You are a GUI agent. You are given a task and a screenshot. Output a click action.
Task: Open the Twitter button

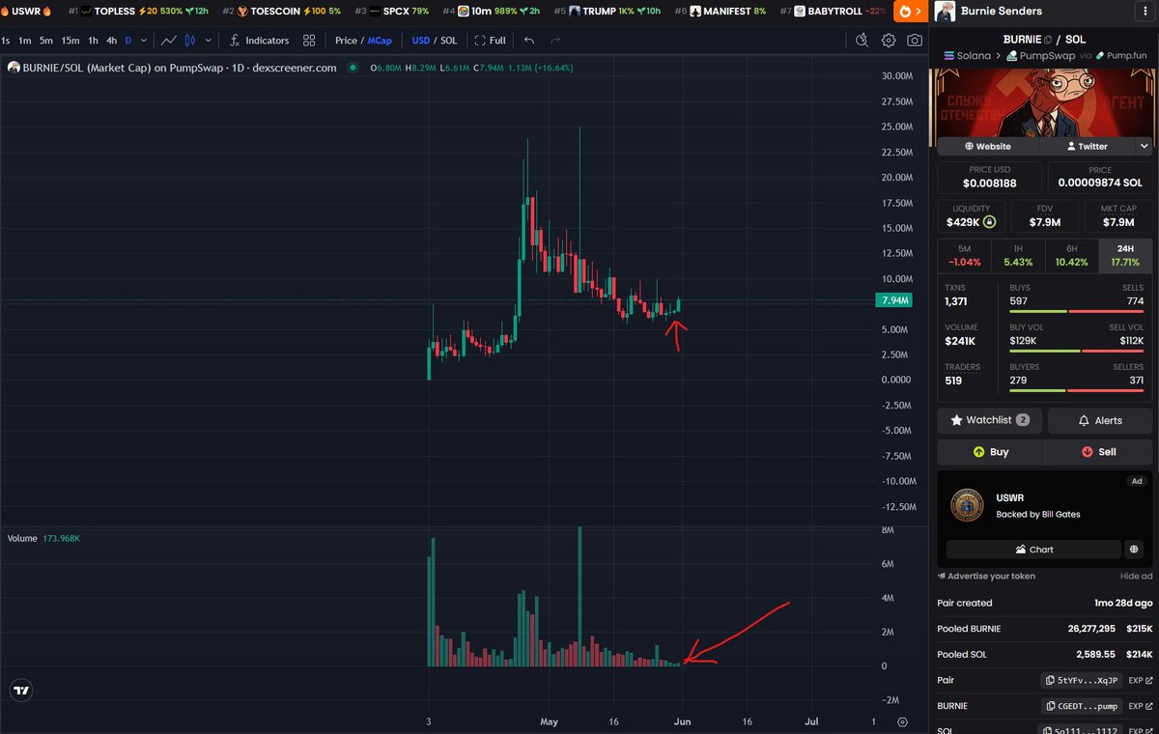(1087, 146)
